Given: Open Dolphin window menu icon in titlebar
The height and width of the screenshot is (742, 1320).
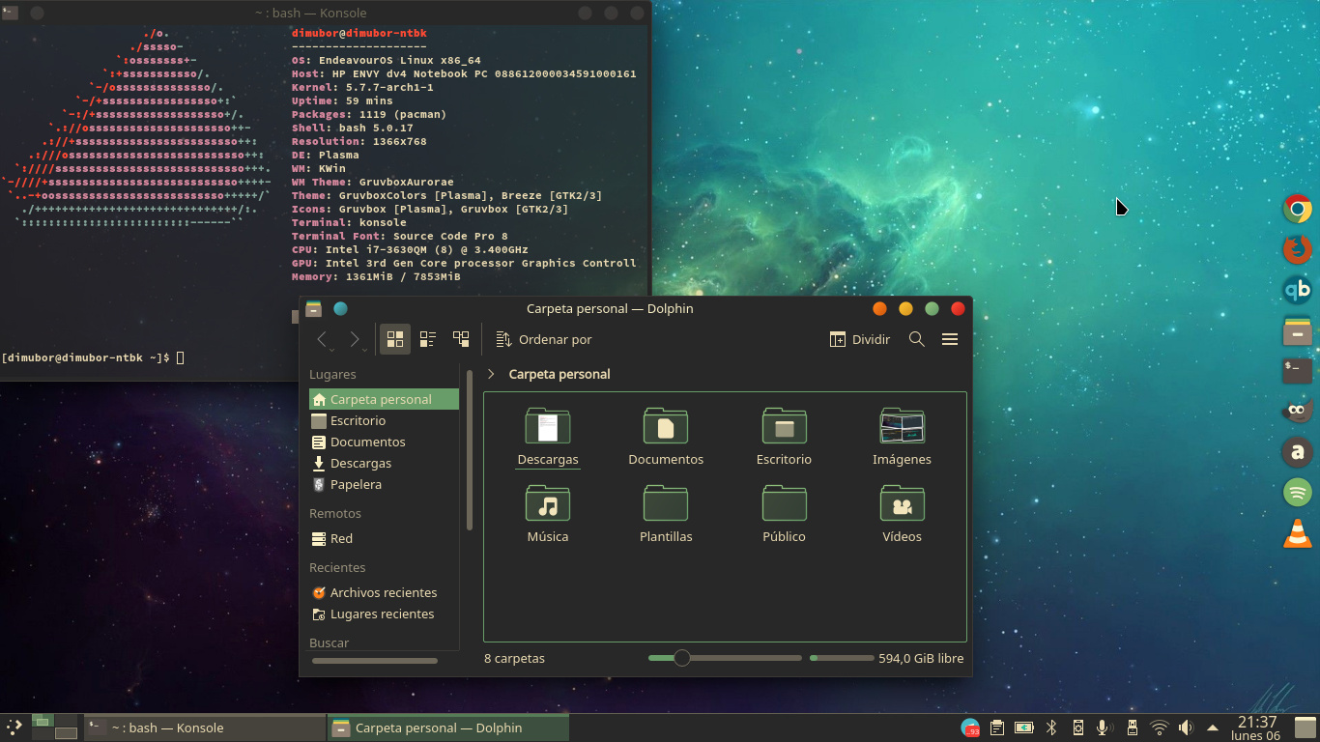Looking at the screenshot, I should tap(313, 309).
